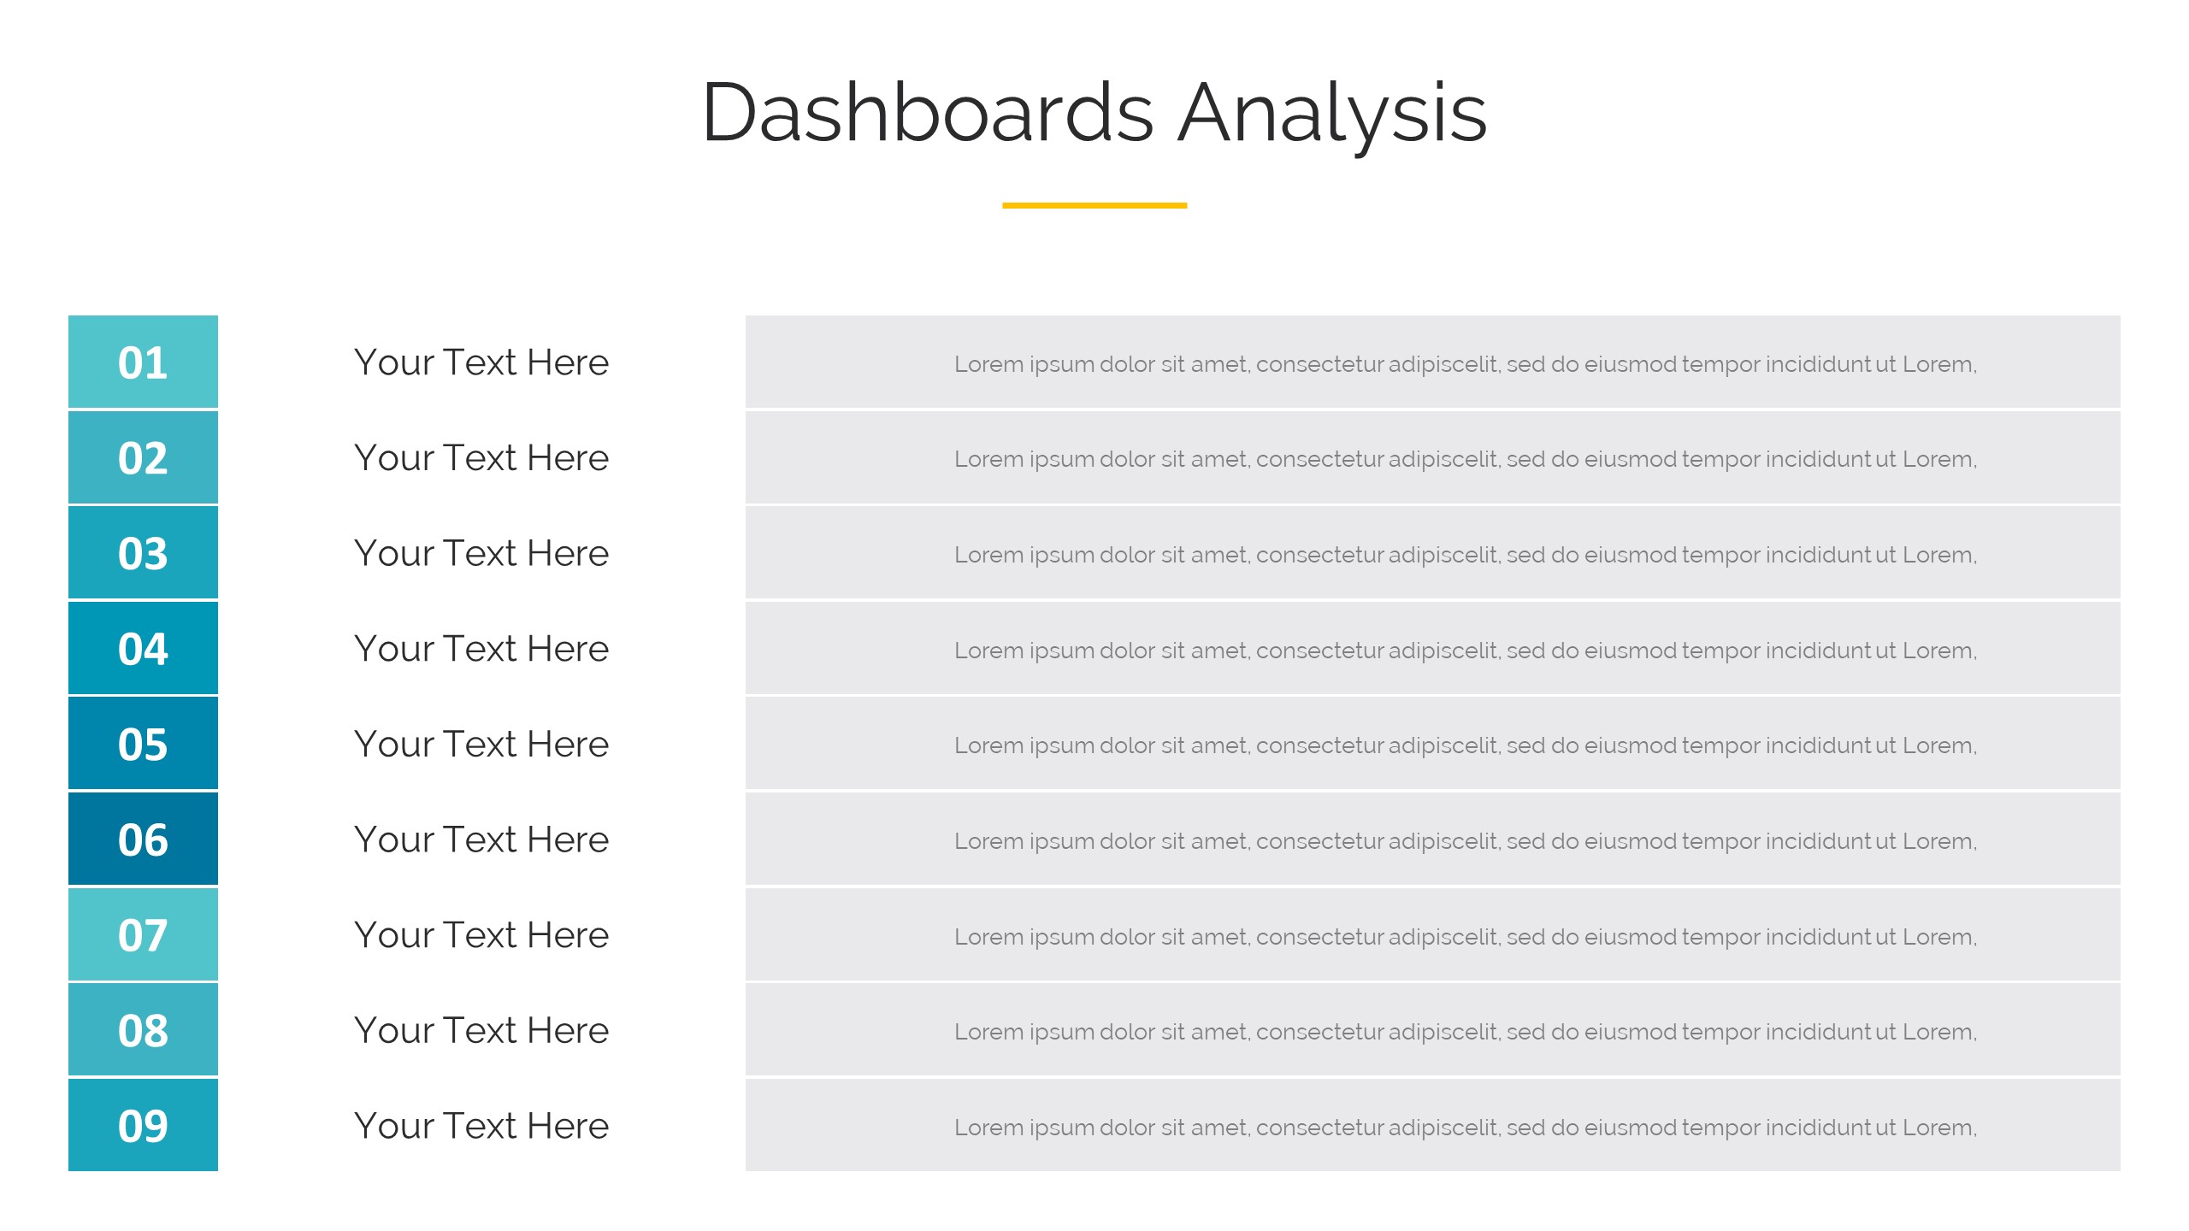Click the Lorem ipsum description in row 02
The image size is (2189, 1231).
point(1465,459)
